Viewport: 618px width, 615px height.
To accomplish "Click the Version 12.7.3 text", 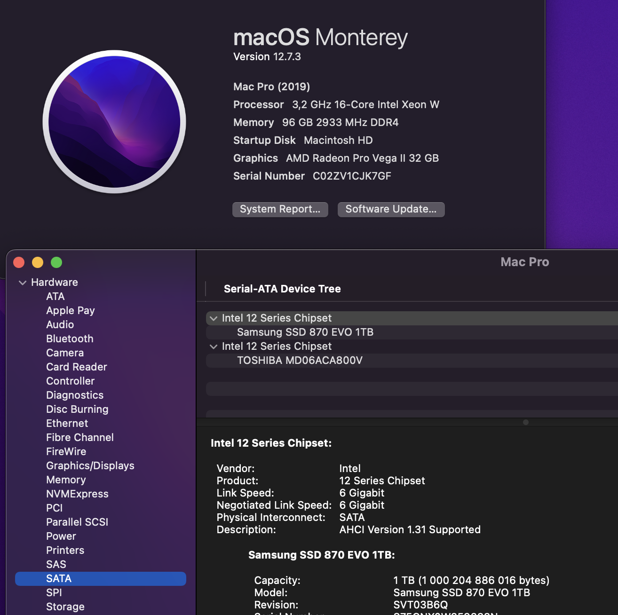I will coord(267,57).
